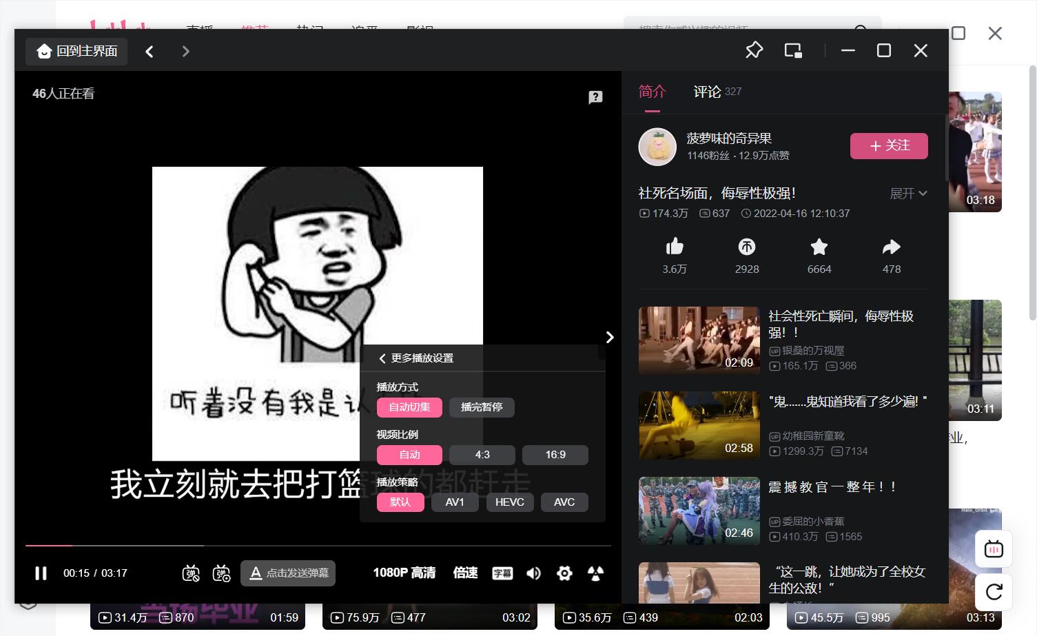
Task: Choose AVC playback strategy
Action: point(564,502)
